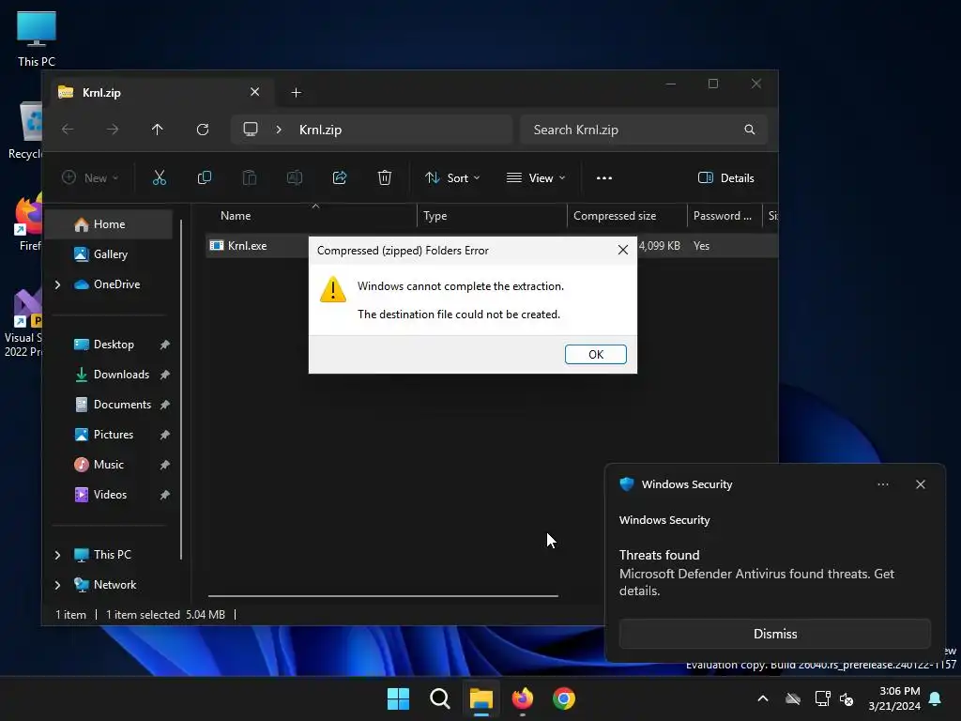Screen dimensions: 961x721
Task: Click File Explorer on the taskbar
Action: tap(481, 698)
